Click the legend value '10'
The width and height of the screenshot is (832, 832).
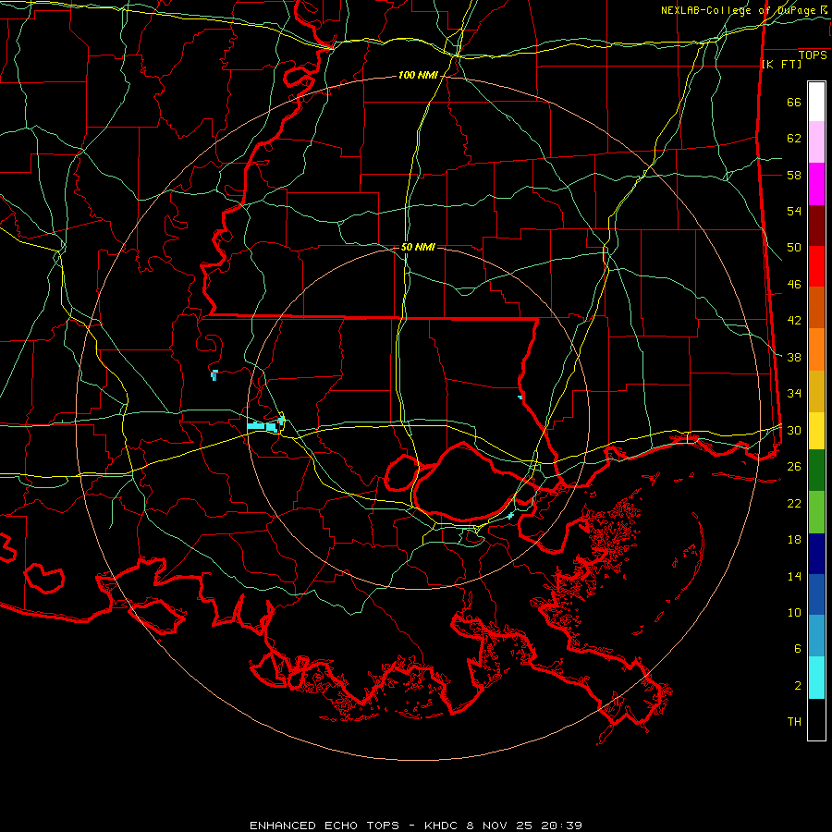click(794, 612)
